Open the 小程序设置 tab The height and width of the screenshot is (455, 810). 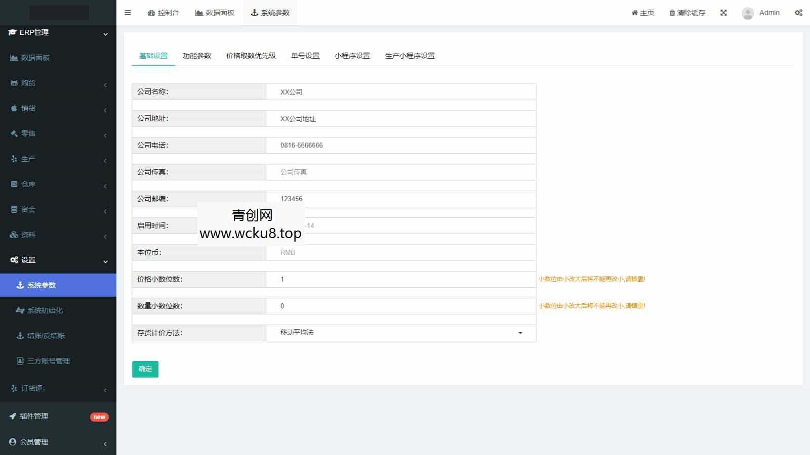pyautogui.click(x=353, y=56)
